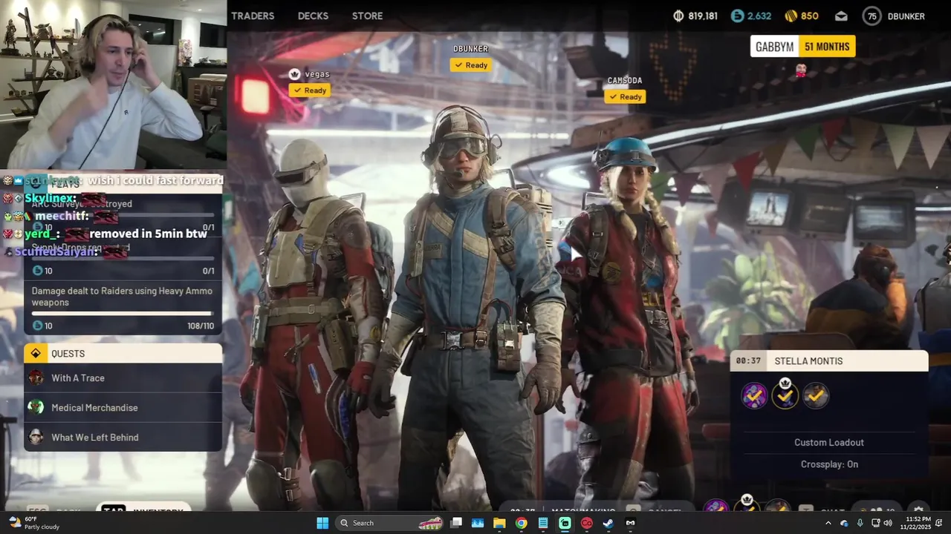
Task: Open the DBUNKER profile name in top bar
Action: pos(908,16)
